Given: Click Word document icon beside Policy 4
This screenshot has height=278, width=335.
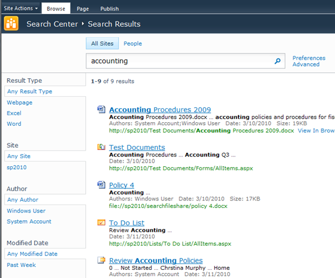Looking at the screenshot, I should tap(101, 185).
